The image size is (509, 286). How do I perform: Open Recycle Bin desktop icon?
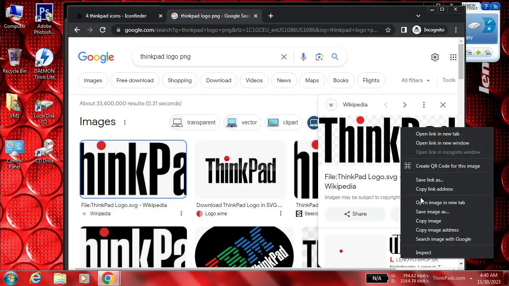tap(15, 61)
